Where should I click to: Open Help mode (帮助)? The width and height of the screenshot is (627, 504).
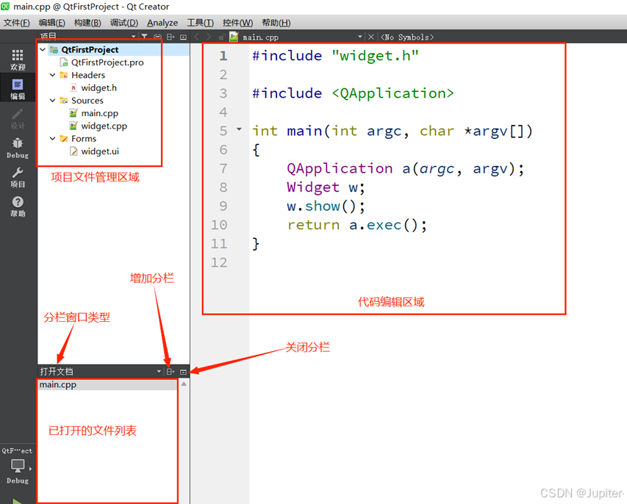click(18, 206)
